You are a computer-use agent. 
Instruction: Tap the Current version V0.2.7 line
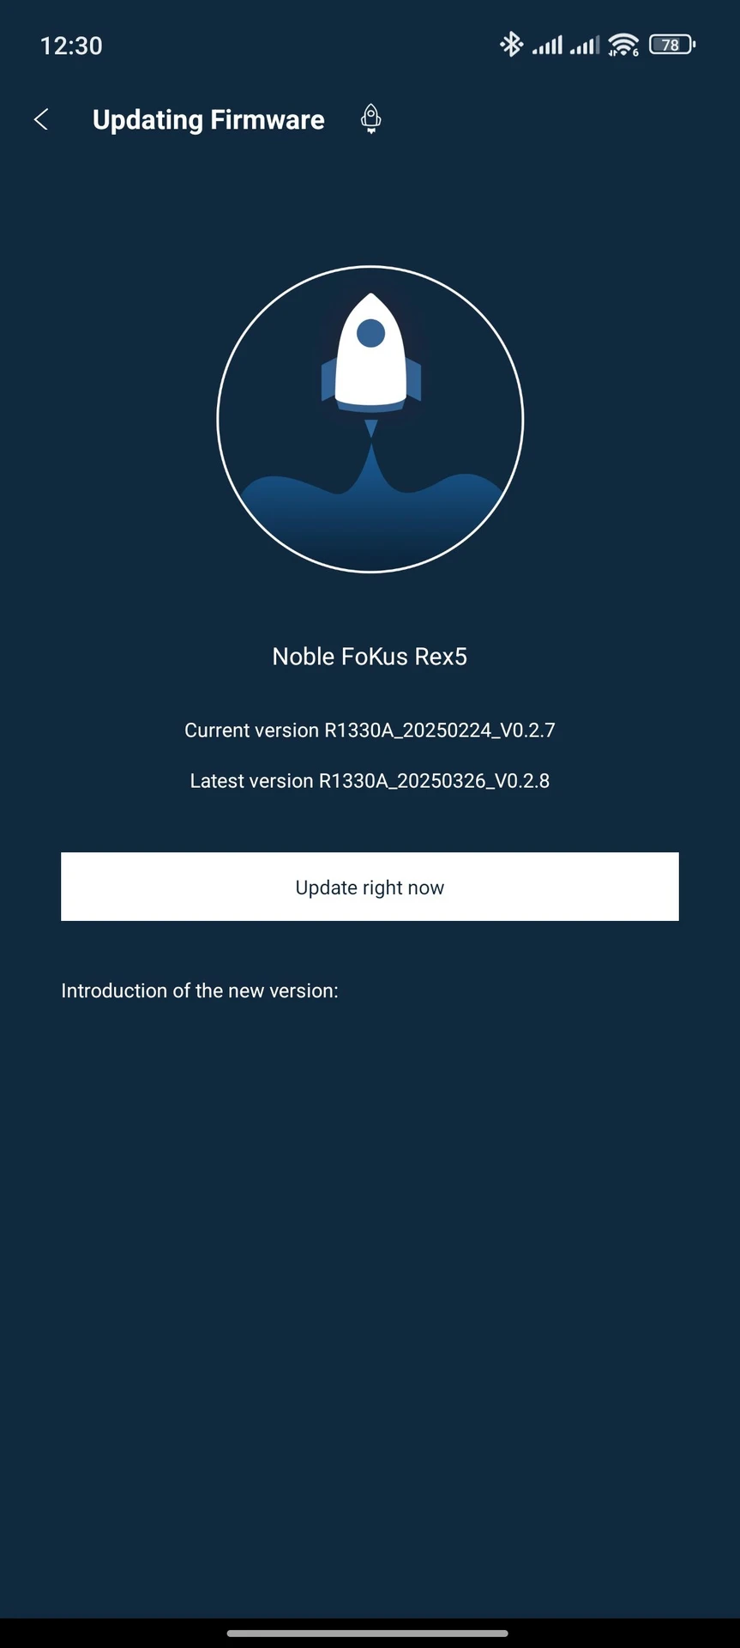click(370, 730)
